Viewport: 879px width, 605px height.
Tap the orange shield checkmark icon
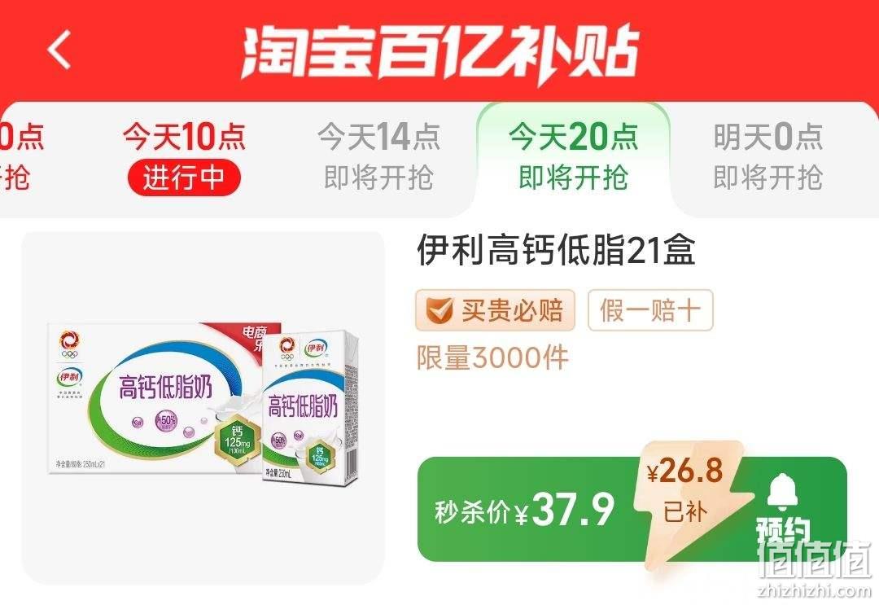click(439, 310)
